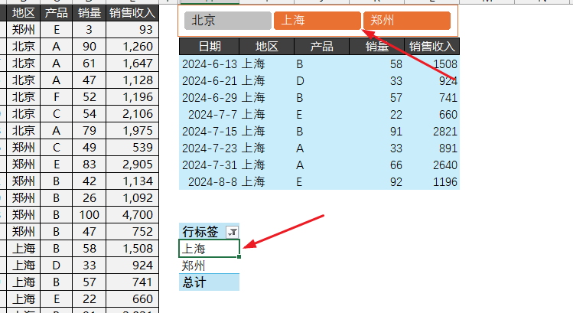This screenshot has height=313, width=573.
Task: Click the 91 quantity cell in filtered table
Action: tap(376, 132)
